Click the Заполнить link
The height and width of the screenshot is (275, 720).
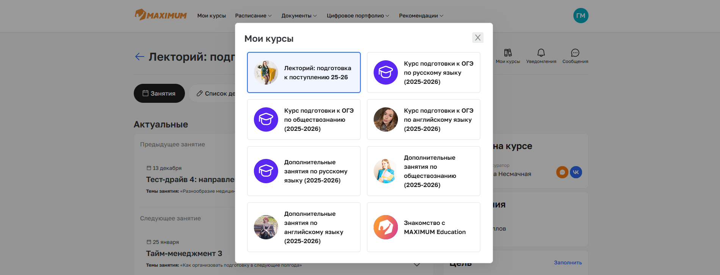pos(568,262)
